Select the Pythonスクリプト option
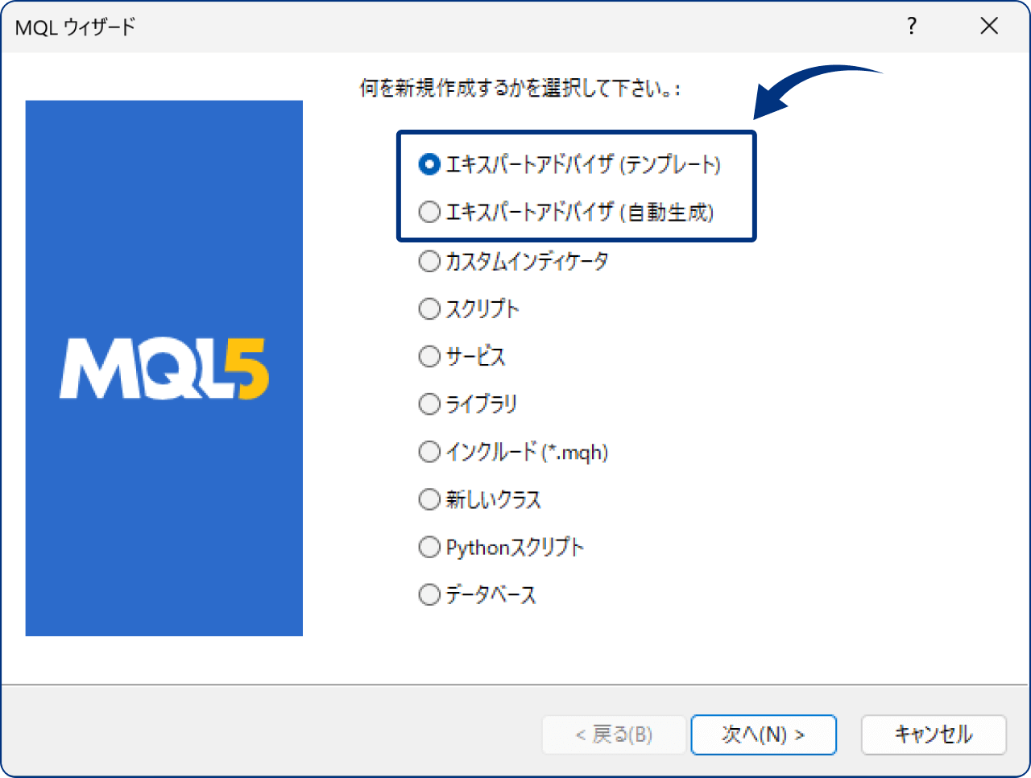 [x=430, y=547]
